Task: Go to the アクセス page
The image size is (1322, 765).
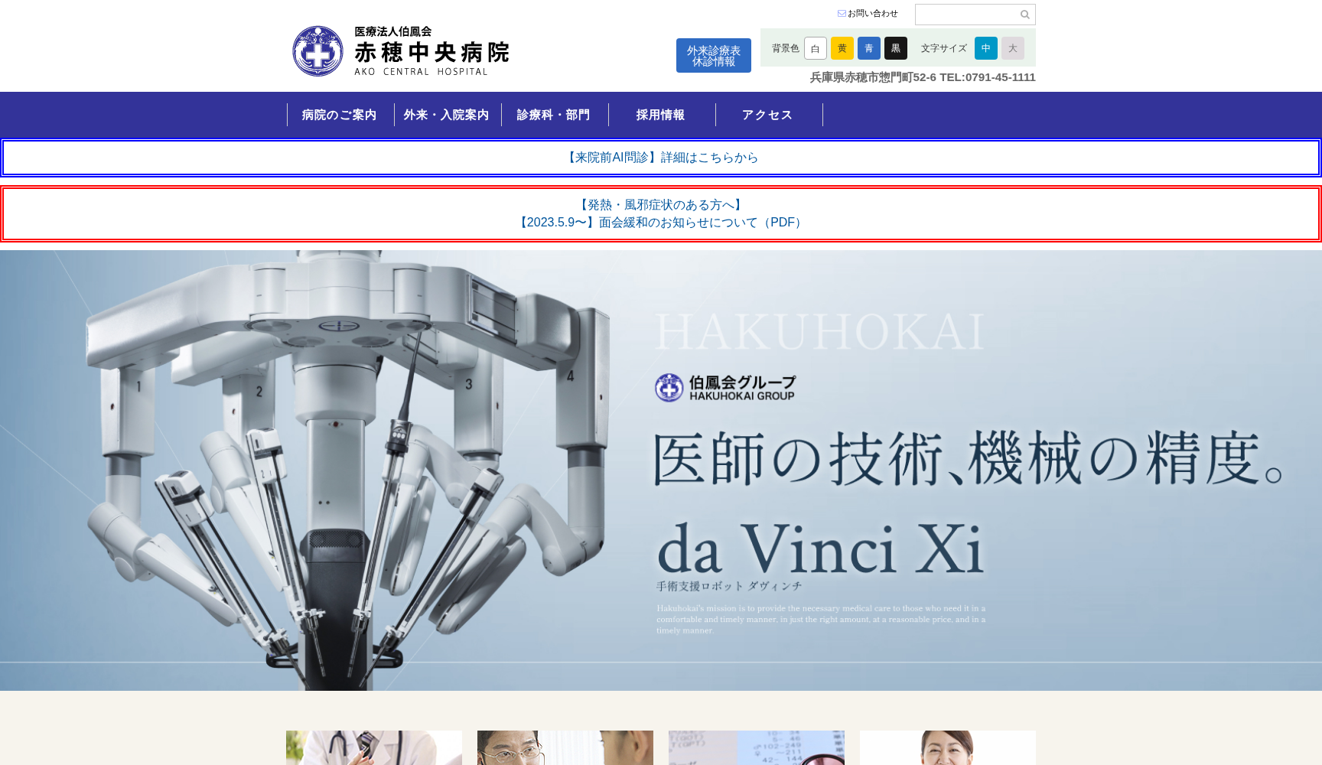Action: coord(768,115)
